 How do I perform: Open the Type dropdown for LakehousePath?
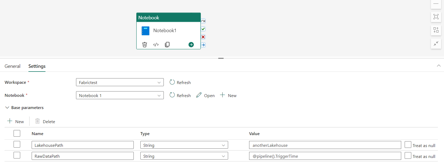pyautogui.click(x=184, y=145)
